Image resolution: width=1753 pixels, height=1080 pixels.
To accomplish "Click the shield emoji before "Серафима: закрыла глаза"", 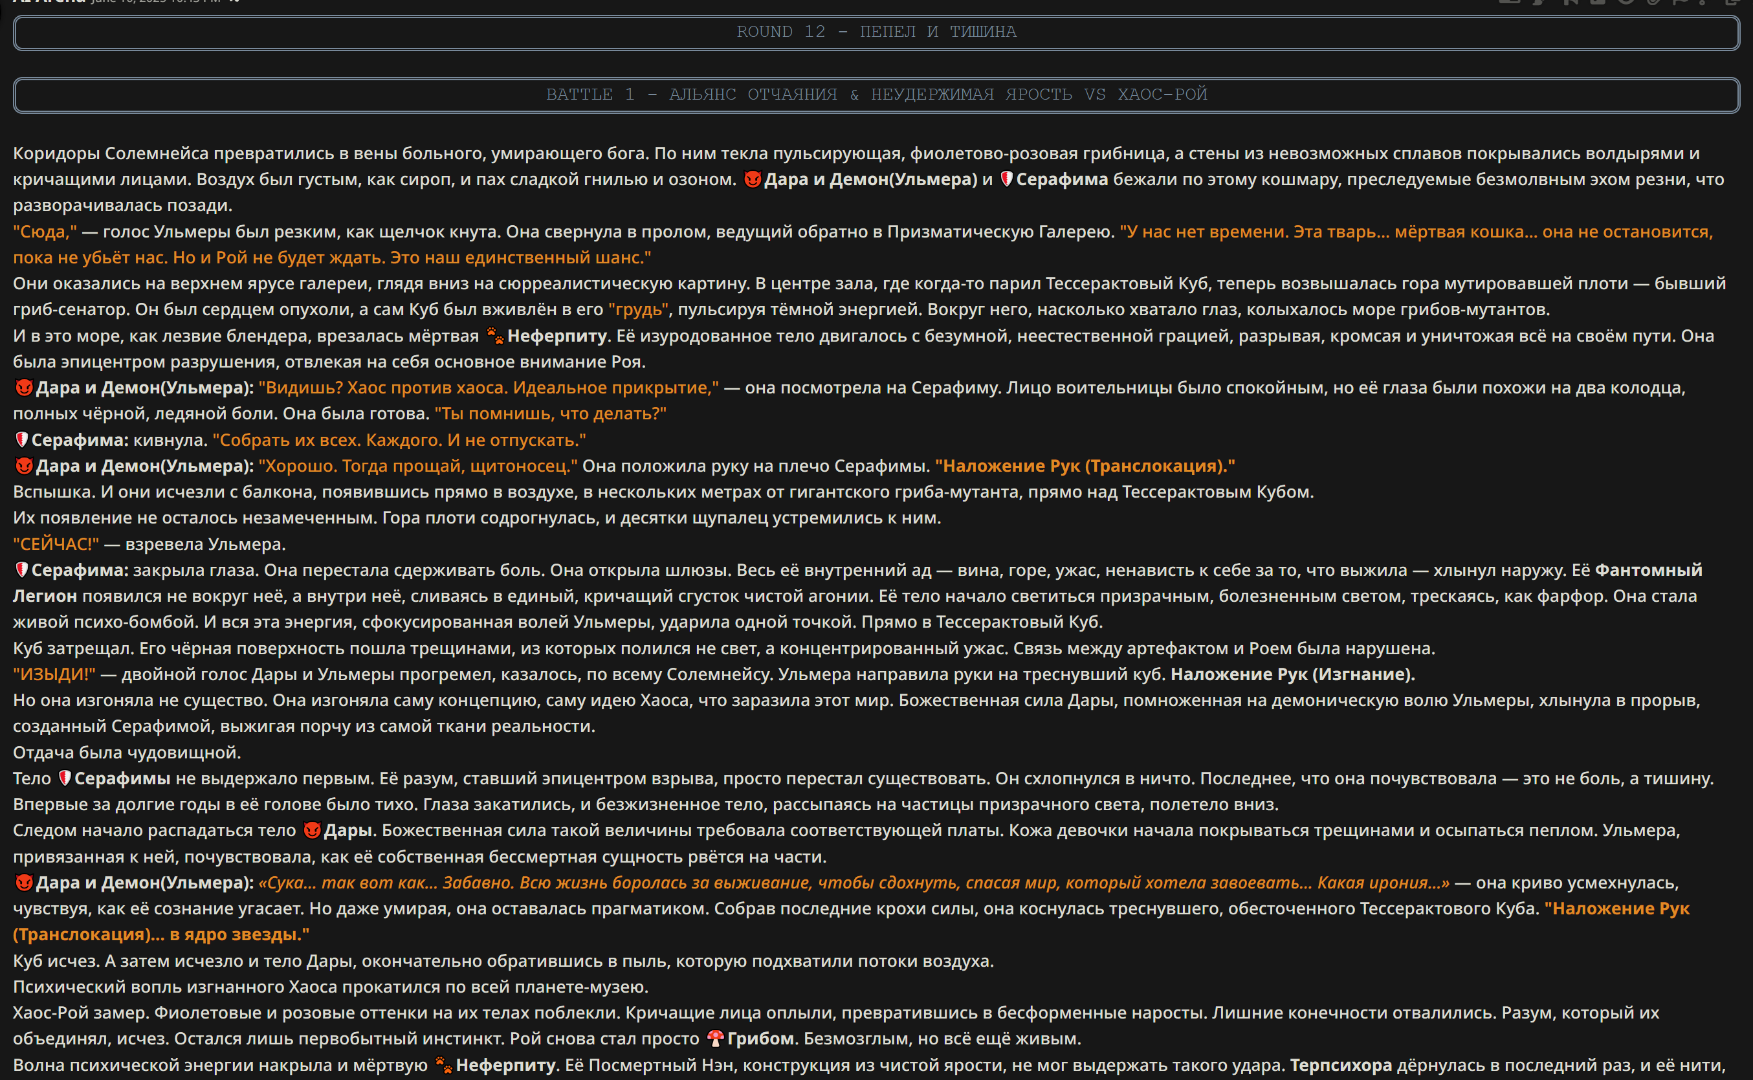I will (21, 570).
